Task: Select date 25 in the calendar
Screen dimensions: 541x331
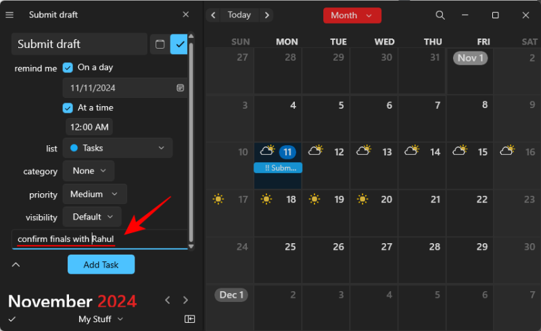Action: point(278,260)
